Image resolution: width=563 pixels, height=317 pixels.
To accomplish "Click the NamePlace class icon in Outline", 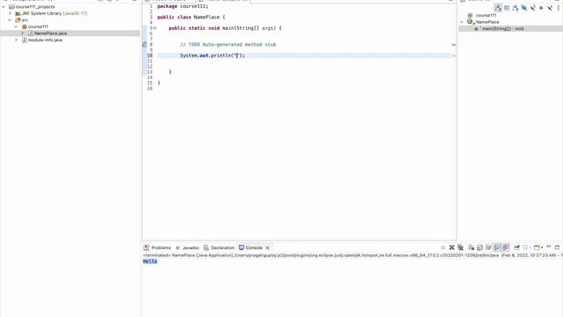I will pos(470,22).
